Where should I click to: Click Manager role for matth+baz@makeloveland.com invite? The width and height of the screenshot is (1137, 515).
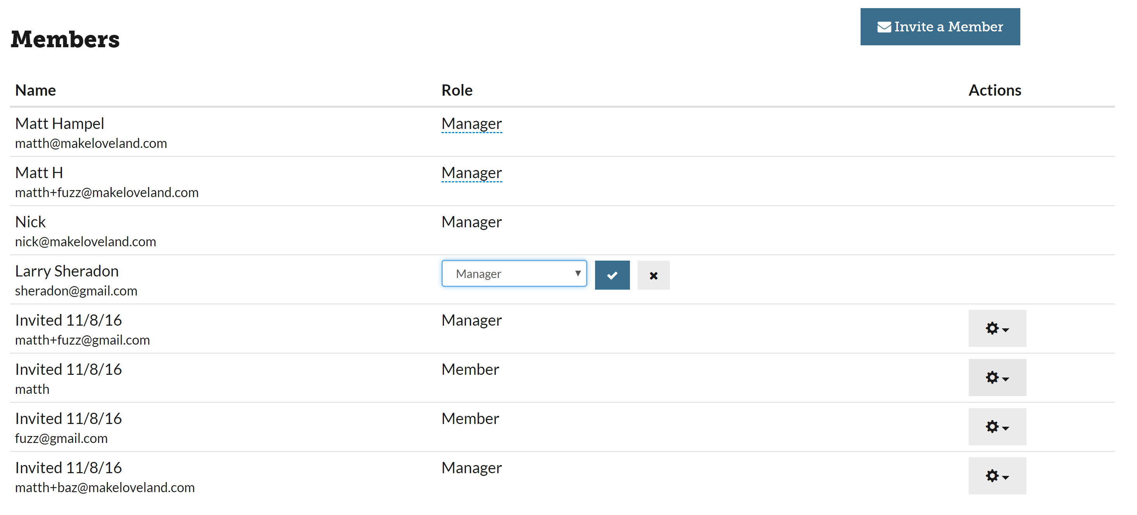point(471,467)
